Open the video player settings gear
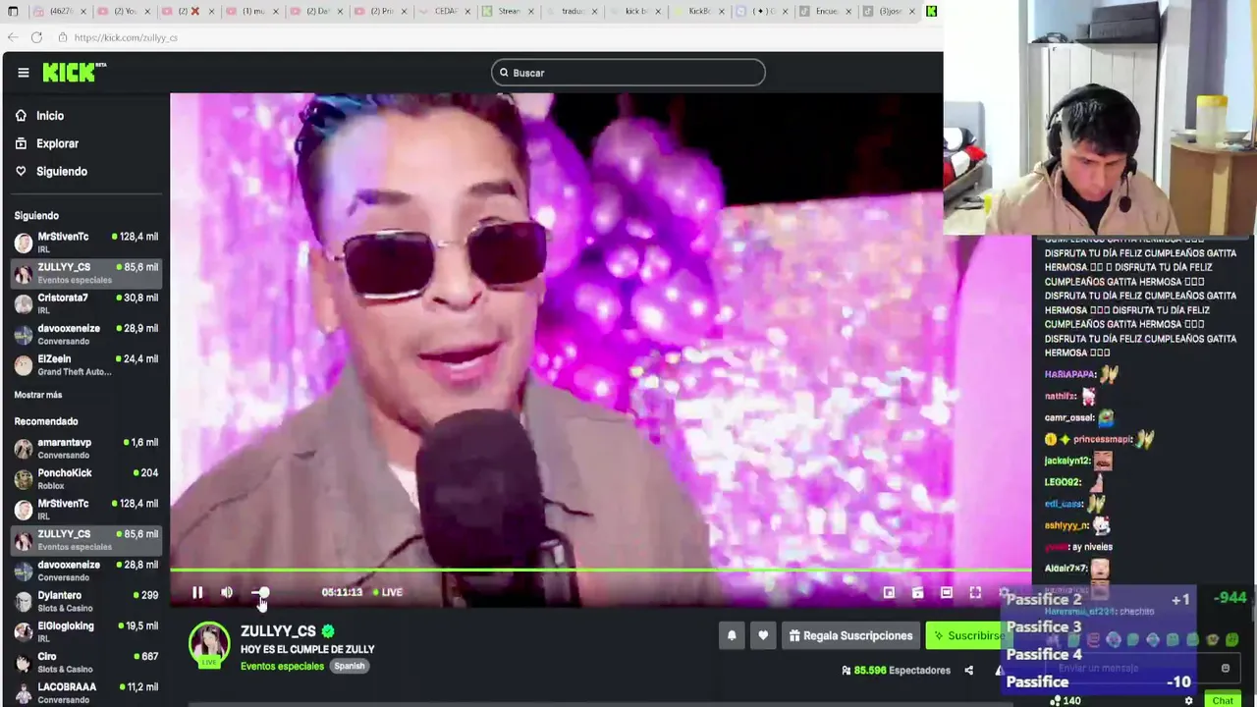The height and width of the screenshot is (707, 1257). tap(1004, 592)
